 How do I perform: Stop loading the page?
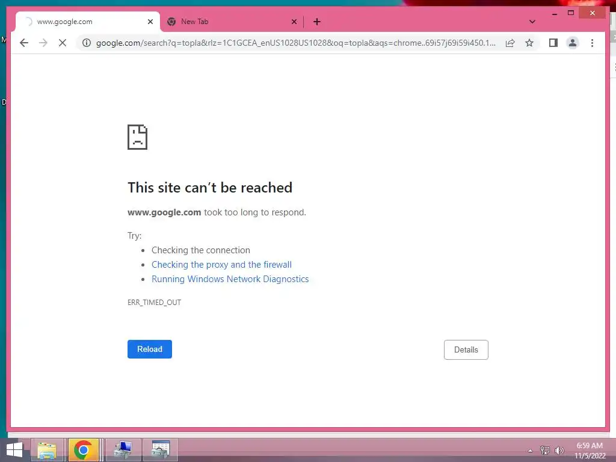[x=63, y=43]
